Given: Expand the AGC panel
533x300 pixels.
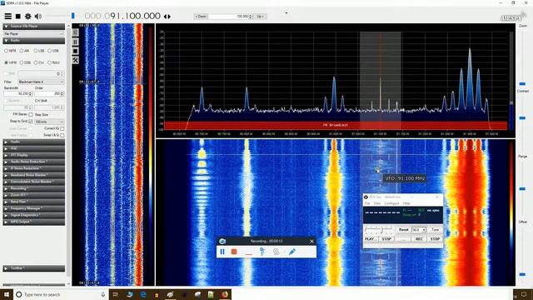Looking at the screenshot, I should (x=33, y=148).
